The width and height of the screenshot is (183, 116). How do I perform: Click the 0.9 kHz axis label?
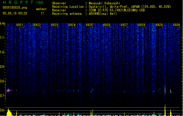coord(2,67)
